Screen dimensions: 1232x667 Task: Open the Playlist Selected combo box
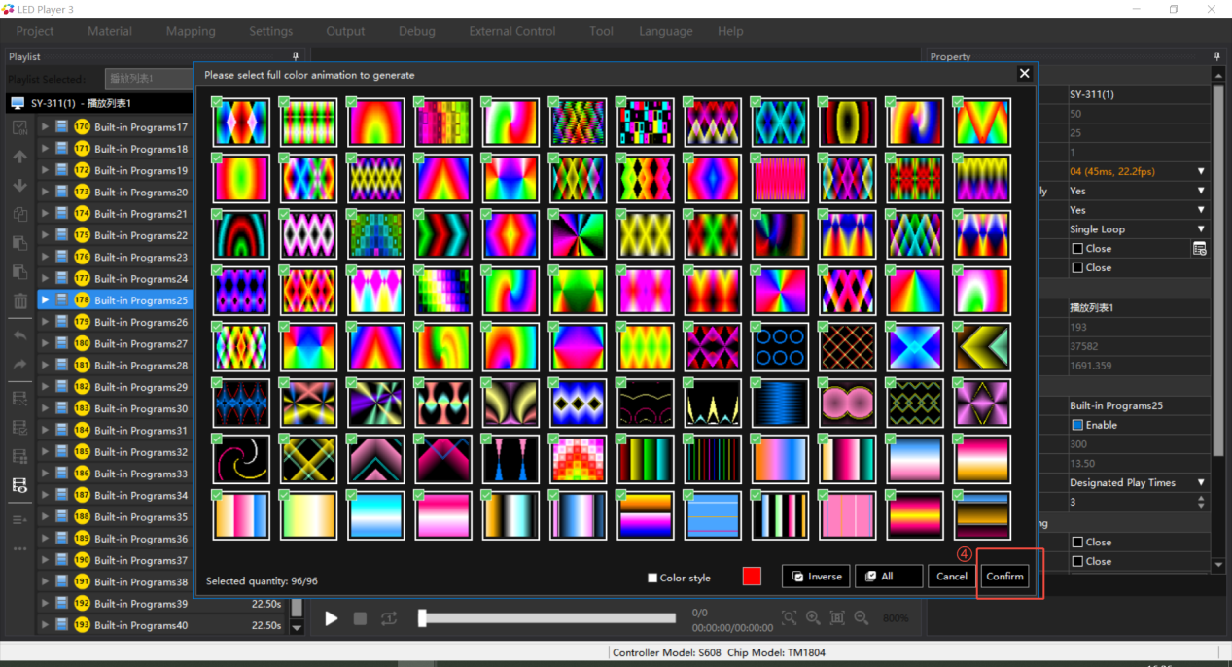click(x=148, y=78)
